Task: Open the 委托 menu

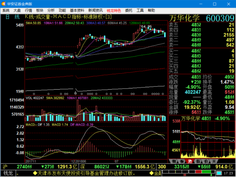Action: [129, 10]
